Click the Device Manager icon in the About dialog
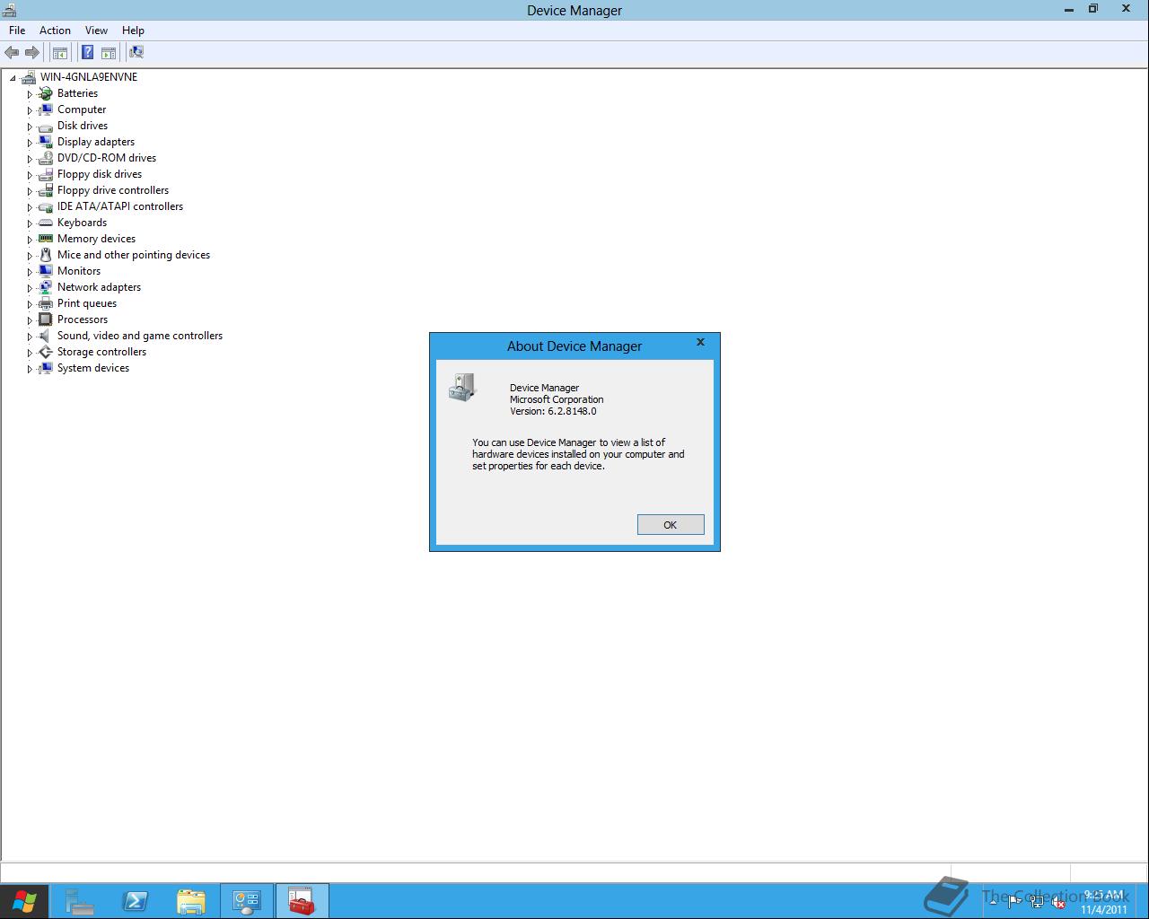1149x919 pixels. click(x=461, y=388)
